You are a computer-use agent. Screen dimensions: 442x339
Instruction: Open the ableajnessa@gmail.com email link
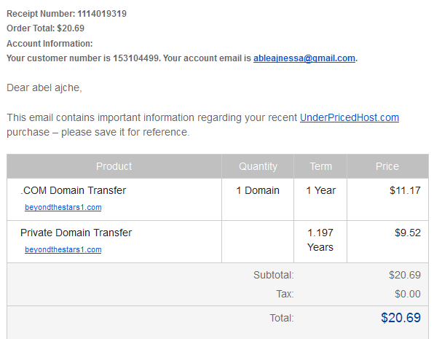[304, 58]
